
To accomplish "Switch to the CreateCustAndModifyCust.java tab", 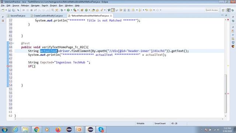I will tap(47, 16).
